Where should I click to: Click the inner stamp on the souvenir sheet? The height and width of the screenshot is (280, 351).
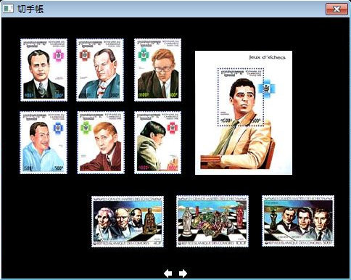(x=241, y=97)
